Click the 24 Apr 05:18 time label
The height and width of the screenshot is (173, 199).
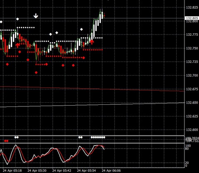coord(12,171)
